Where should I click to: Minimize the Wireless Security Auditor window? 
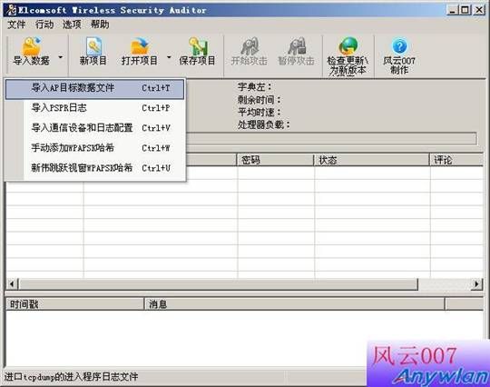(x=453, y=10)
